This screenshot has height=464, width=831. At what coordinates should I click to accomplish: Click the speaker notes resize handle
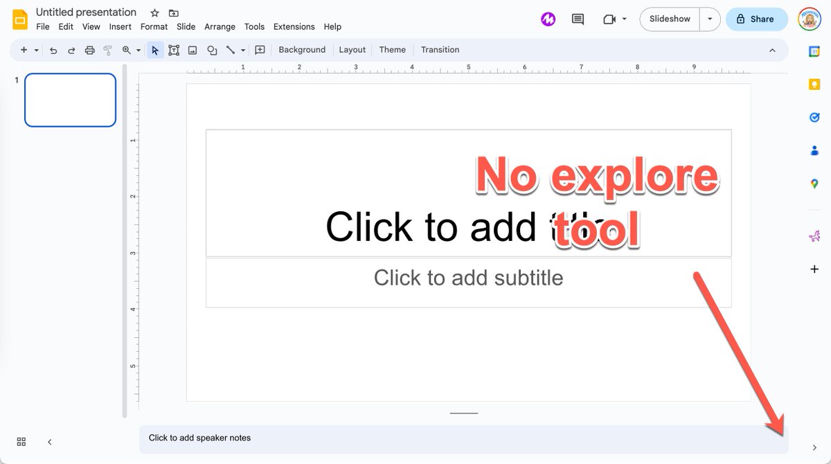(464, 413)
